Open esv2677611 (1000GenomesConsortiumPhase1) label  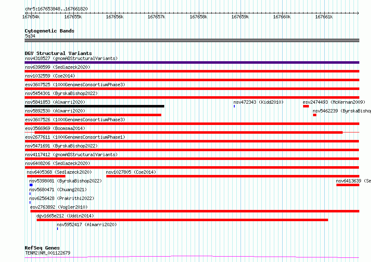75,137
